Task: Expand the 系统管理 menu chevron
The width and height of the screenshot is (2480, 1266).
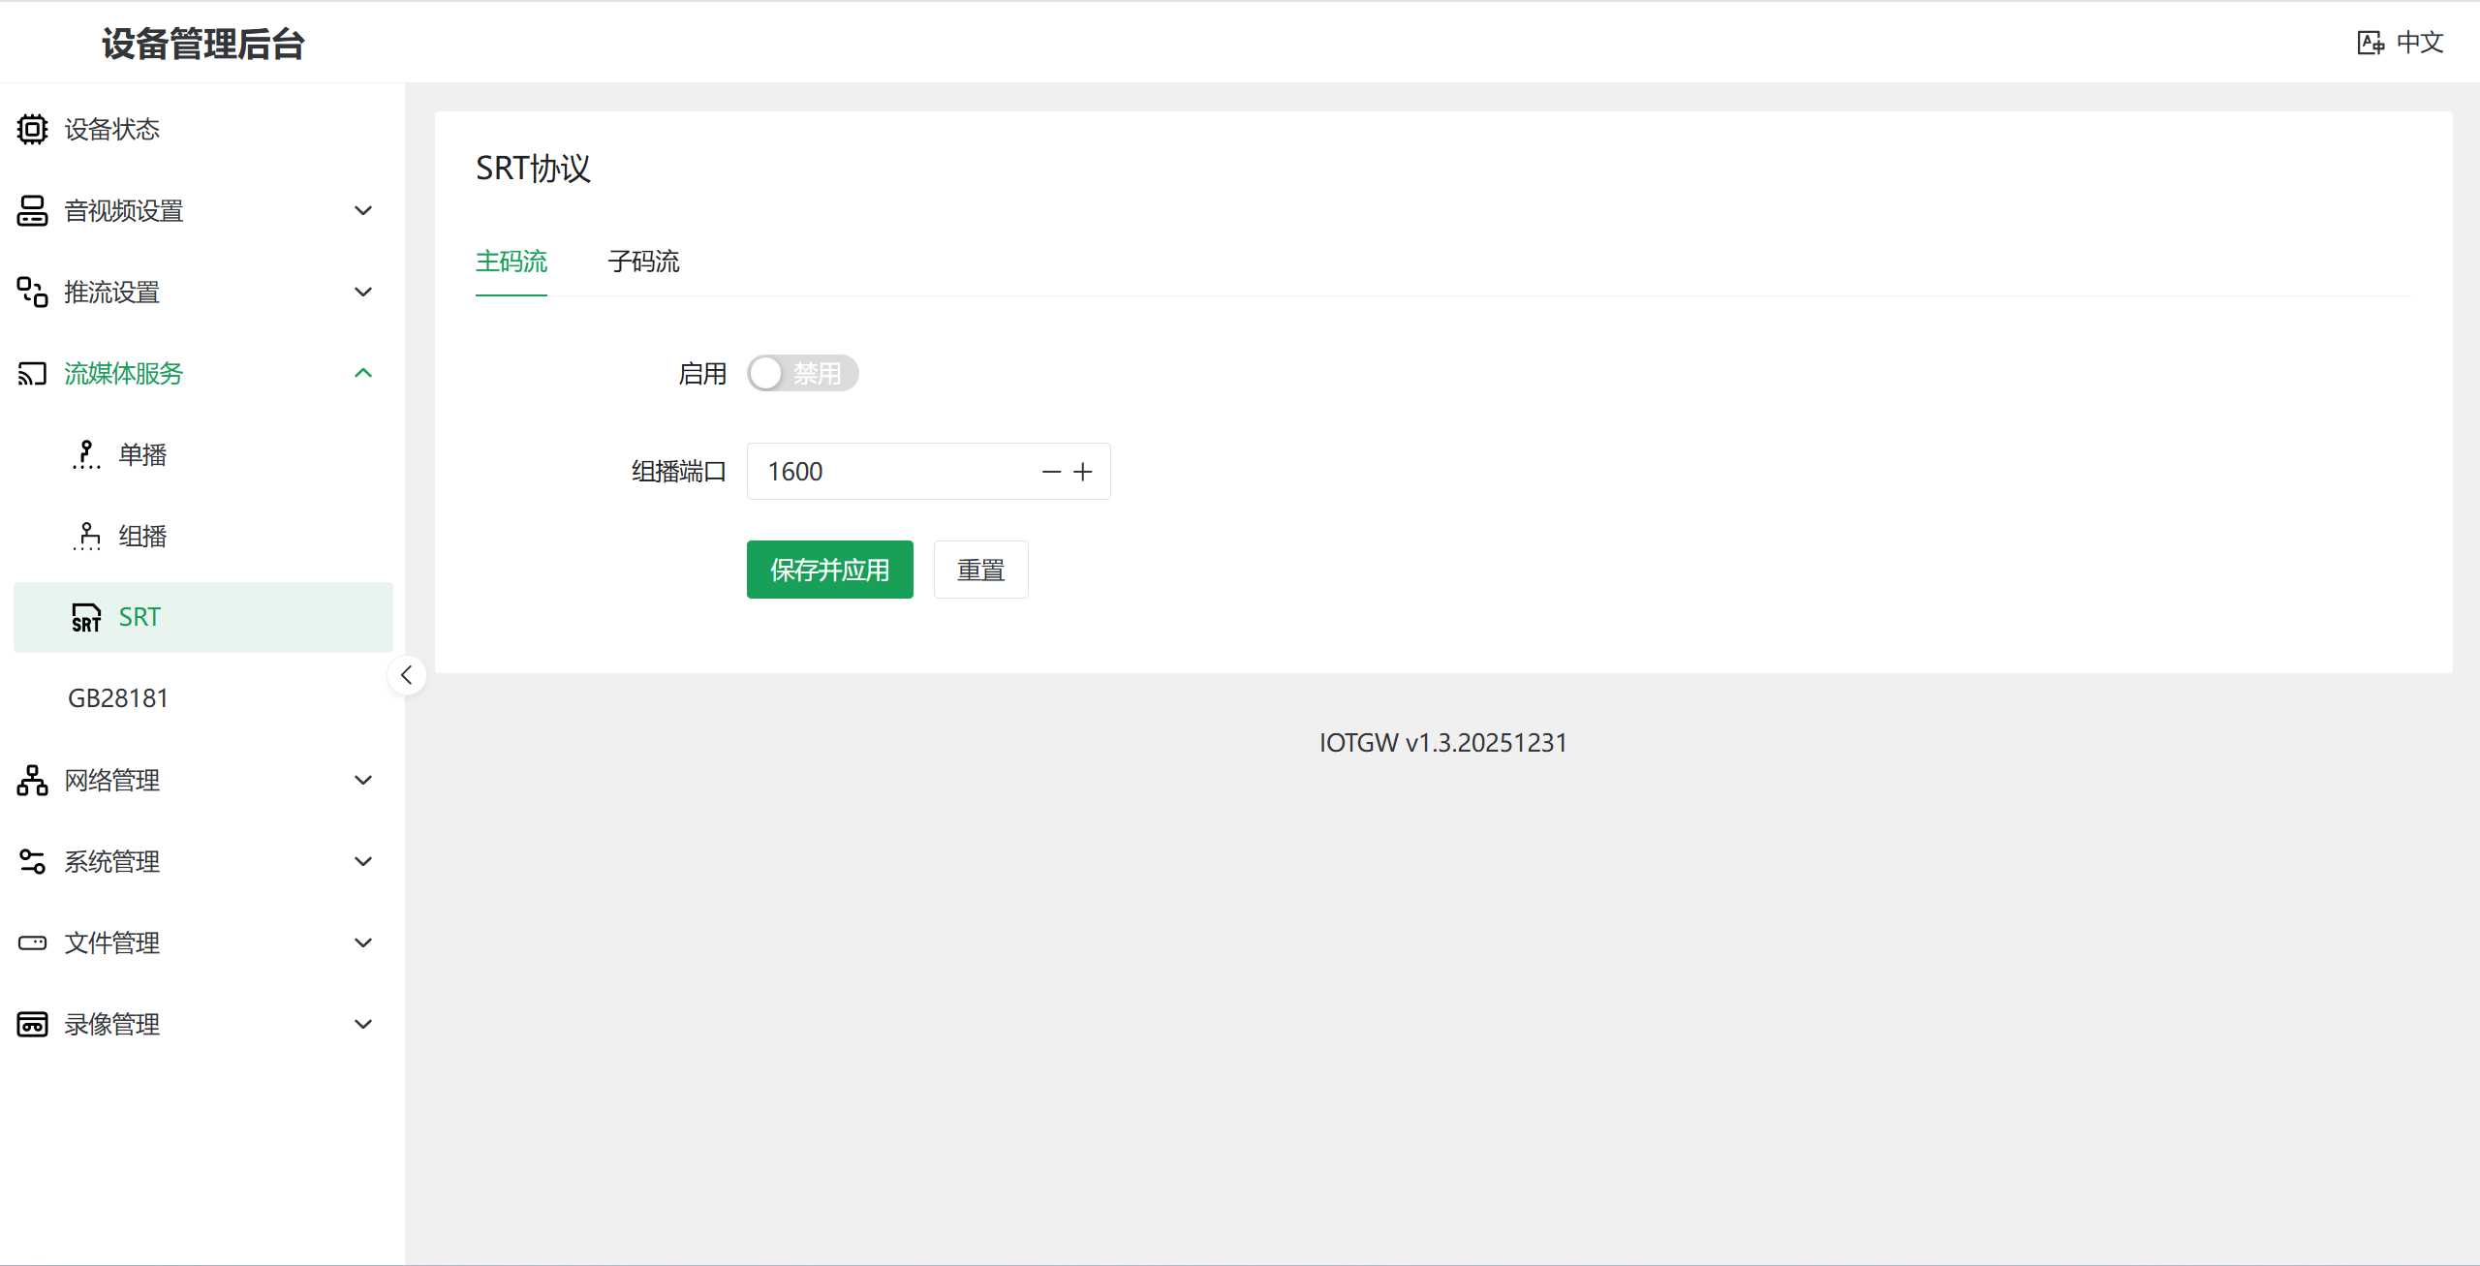Action: click(363, 861)
